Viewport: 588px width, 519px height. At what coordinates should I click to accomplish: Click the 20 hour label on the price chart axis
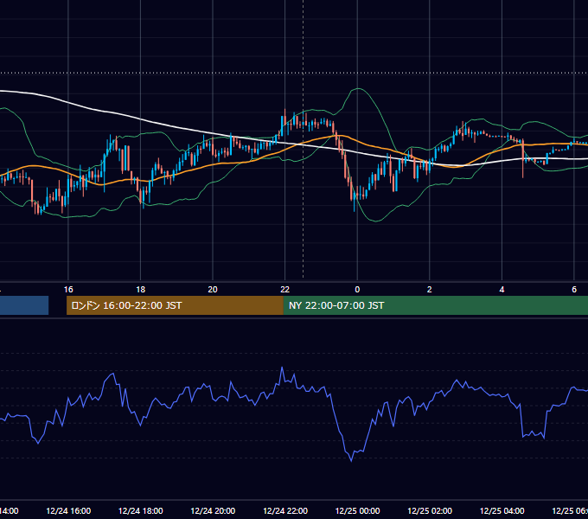pos(213,290)
